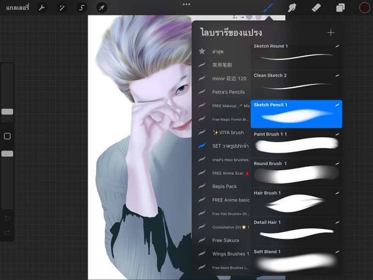
Task: Tap the selected Sketch Pencil 1 brush
Action: click(296, 114)
